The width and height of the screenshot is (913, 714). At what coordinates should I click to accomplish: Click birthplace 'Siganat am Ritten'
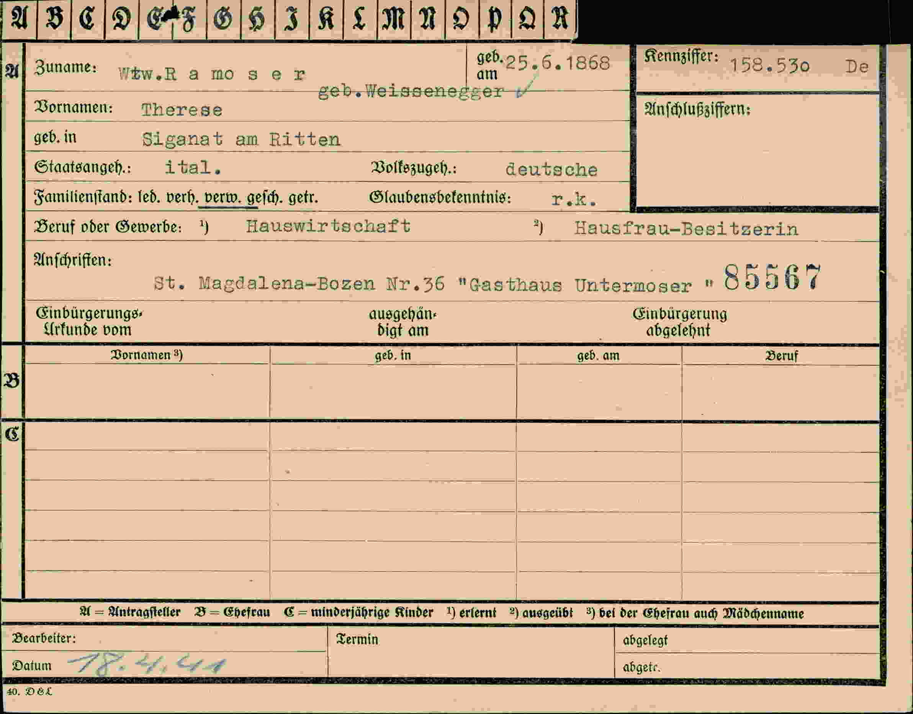point(241,140)
